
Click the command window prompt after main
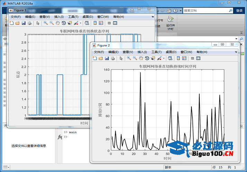coord(66,137)
